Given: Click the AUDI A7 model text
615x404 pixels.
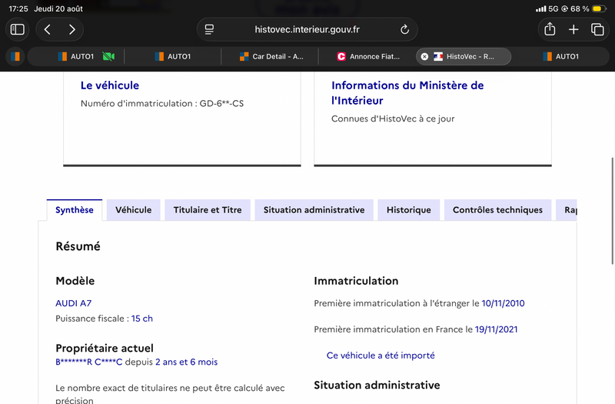Looking at the screenshot, I should tap(73, 303).
